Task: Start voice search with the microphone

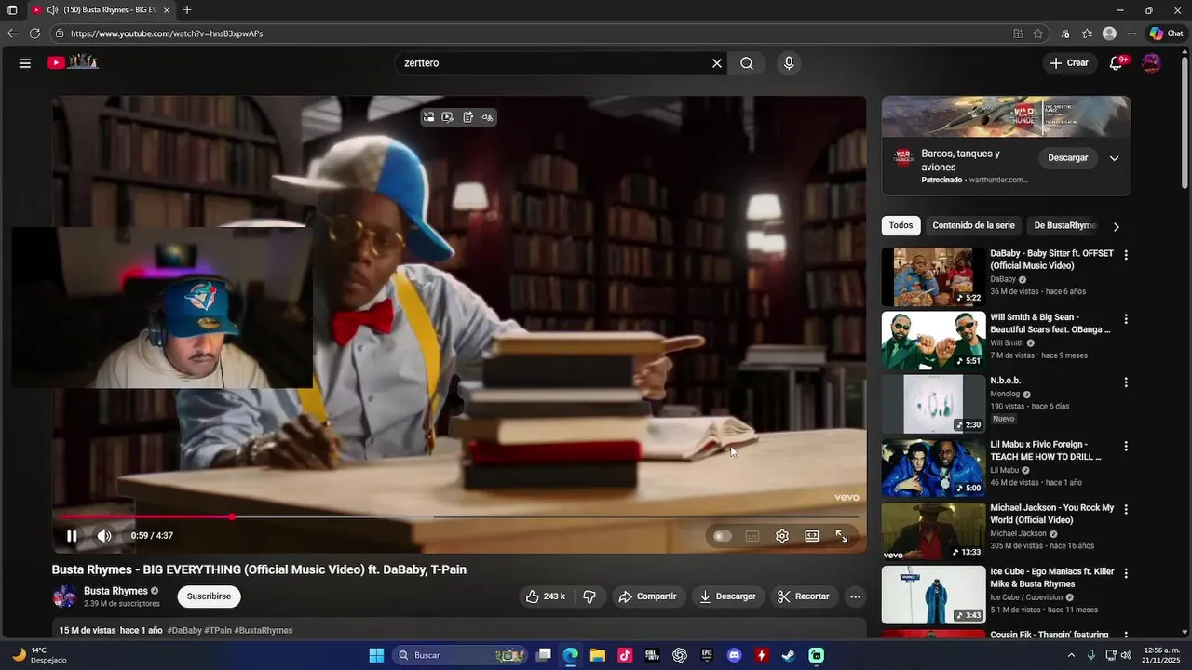Action: [x=789, y=63]
